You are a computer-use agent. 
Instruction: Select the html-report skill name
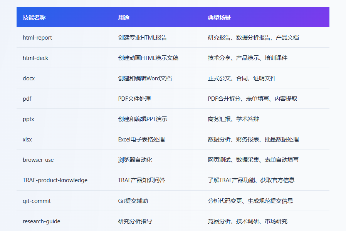37,38
